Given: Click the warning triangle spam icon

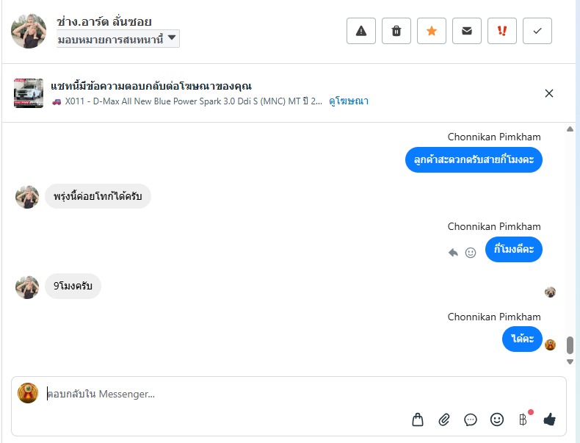Looking at the screenshot, I should tap(361, 31).
